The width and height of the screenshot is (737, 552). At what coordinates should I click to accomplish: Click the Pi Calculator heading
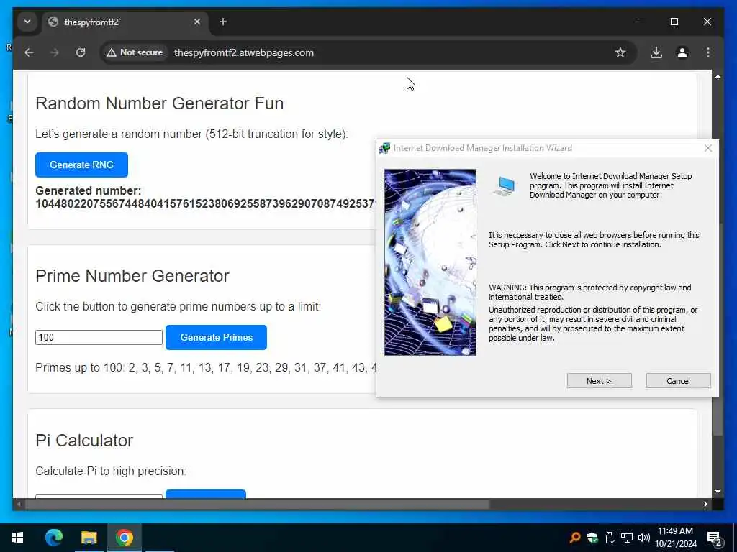(x=84, y=441)
